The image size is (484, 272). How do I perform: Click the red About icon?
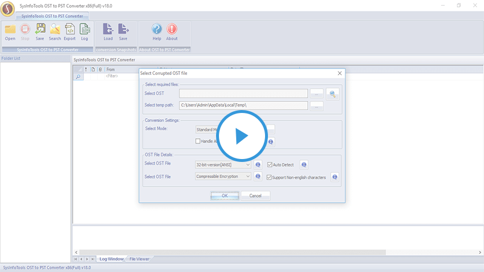[x=172, y=29]
